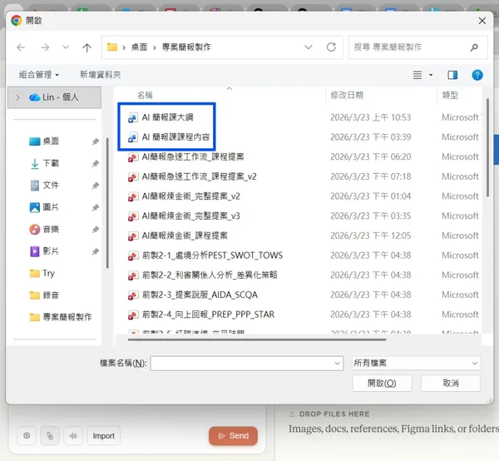Click the audio waveform icon in browser page
The height and width of the screenshot is (461, 499).
73,436
